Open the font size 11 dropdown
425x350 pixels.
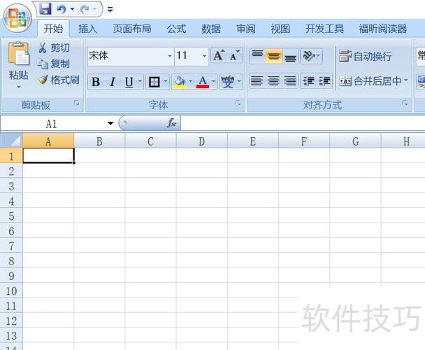coord(204,56)
